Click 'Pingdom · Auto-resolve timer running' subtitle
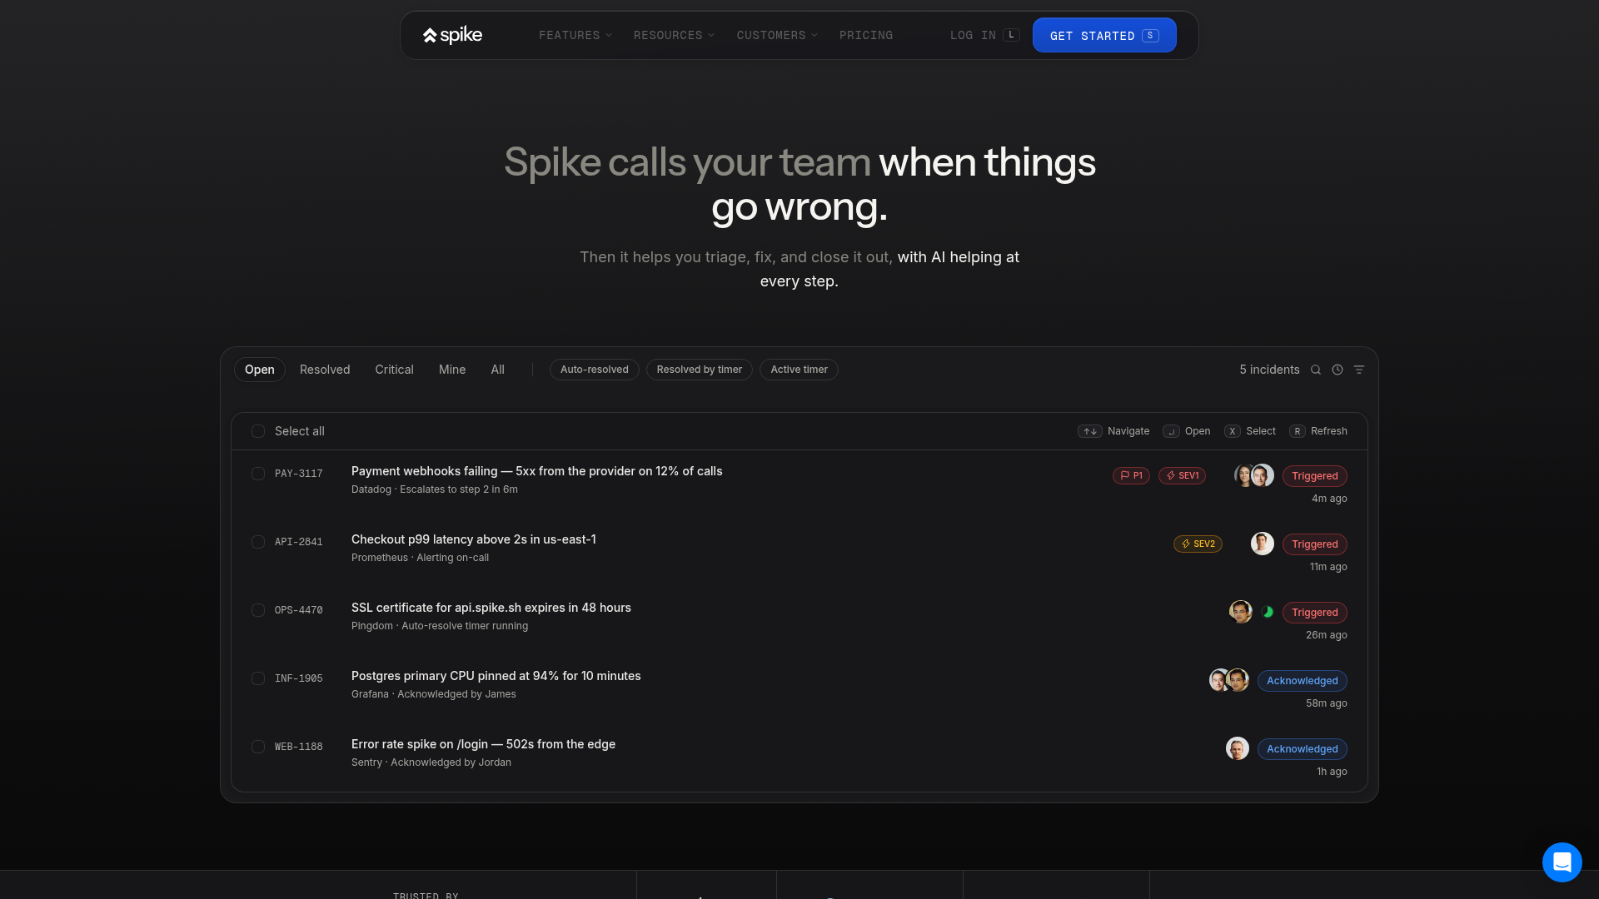This screenshot has height=899, width=1599. 440,626
